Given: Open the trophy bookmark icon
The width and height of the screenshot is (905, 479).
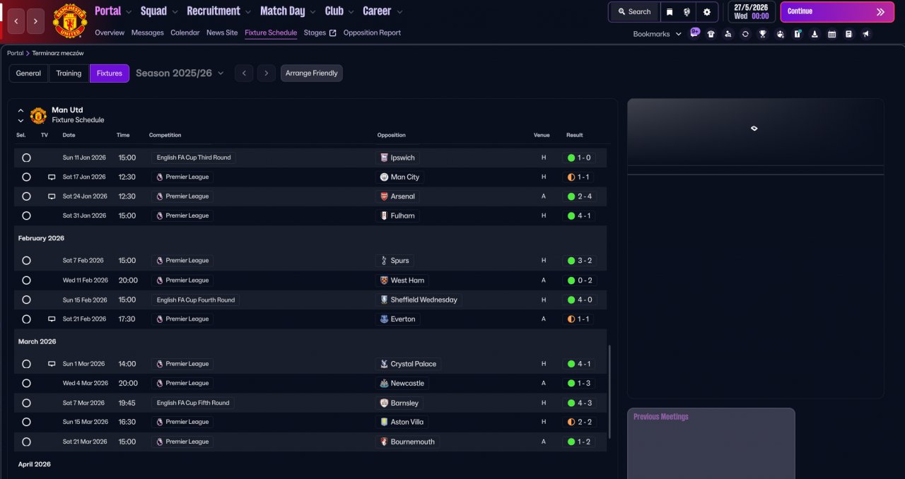Looking at the screenshot, I should [x=763, y=34].
